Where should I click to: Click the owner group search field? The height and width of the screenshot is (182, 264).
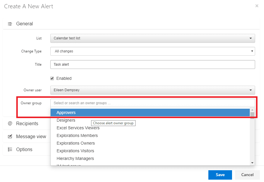click(152, 103)
